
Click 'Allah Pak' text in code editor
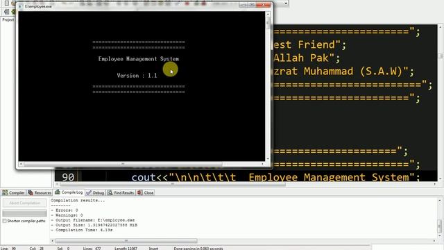click(301, 58)
